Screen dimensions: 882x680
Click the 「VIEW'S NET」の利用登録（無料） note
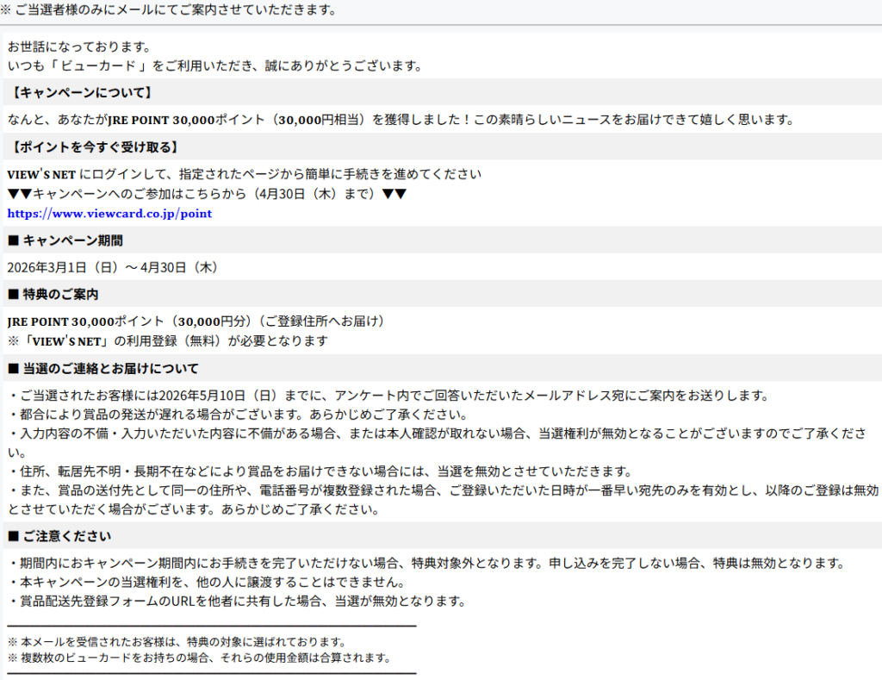168,340
